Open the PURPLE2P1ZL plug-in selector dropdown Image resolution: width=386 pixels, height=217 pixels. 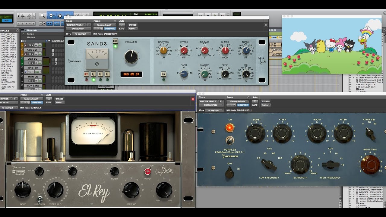pos(211,105)
